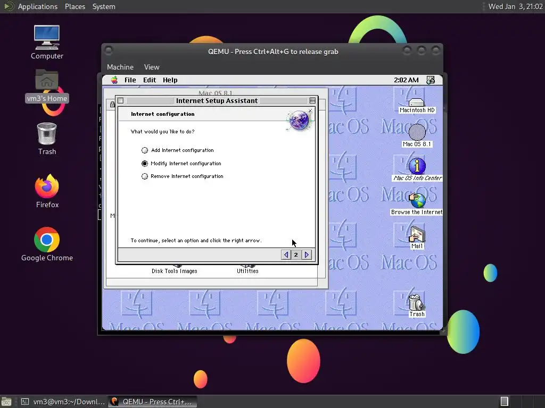Click the QEMU window menu button at top-left
Viewport: 545px width, 408px height.
click(109, 50)
